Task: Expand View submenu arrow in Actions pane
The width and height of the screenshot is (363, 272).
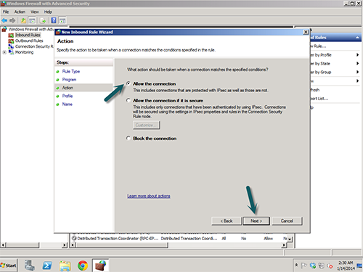Action: [x=357, y=81]
